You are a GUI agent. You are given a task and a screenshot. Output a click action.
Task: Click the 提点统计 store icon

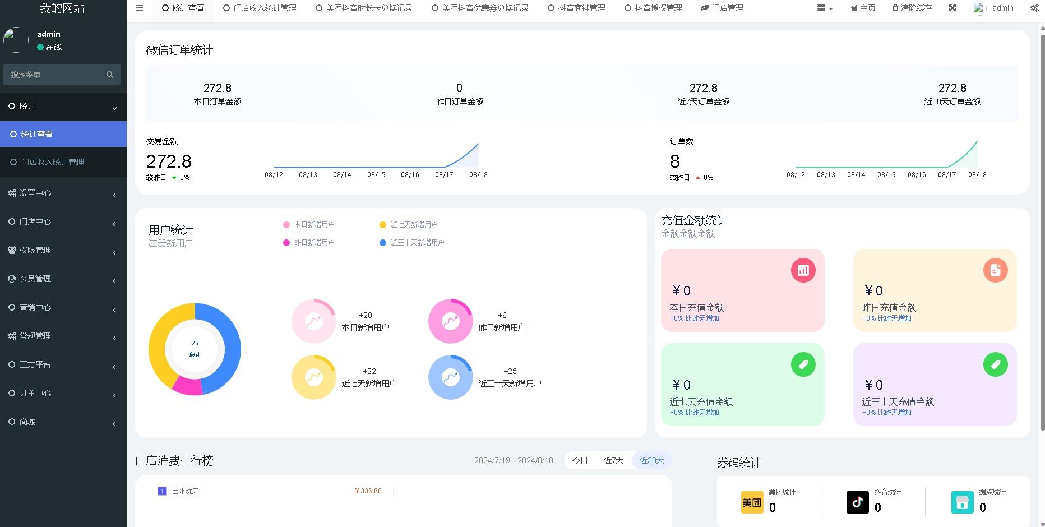pos(962,502)
